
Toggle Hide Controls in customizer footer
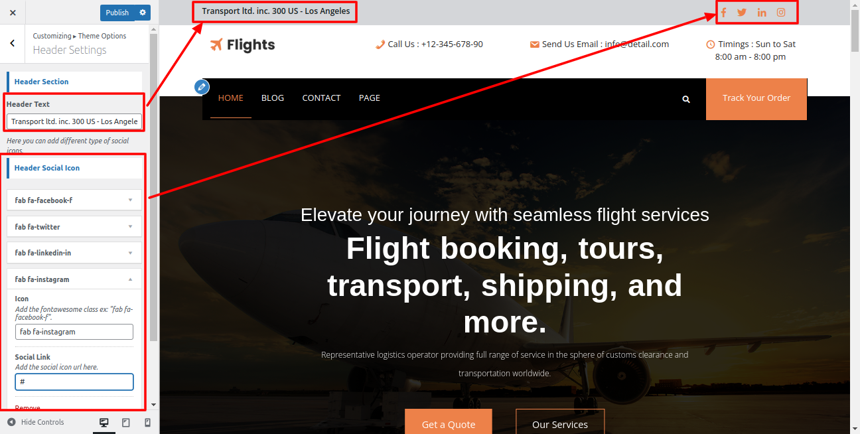[x=36, y=422]
